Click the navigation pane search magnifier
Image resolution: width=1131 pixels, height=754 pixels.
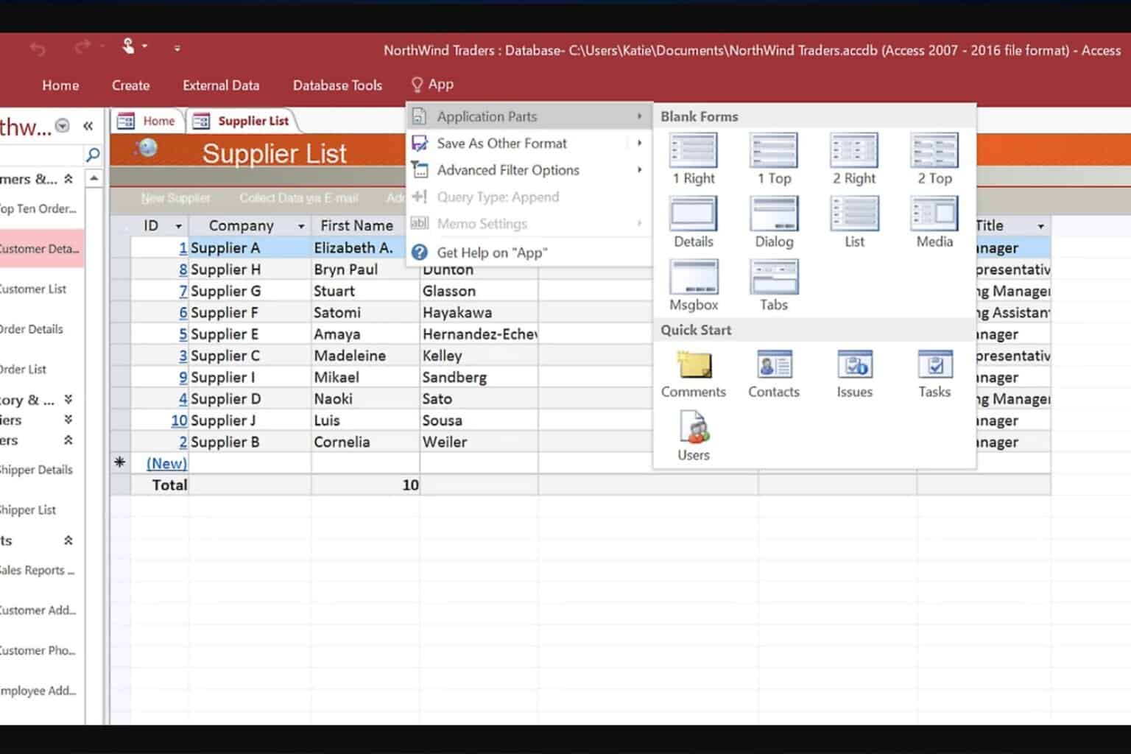pos(93,155)
